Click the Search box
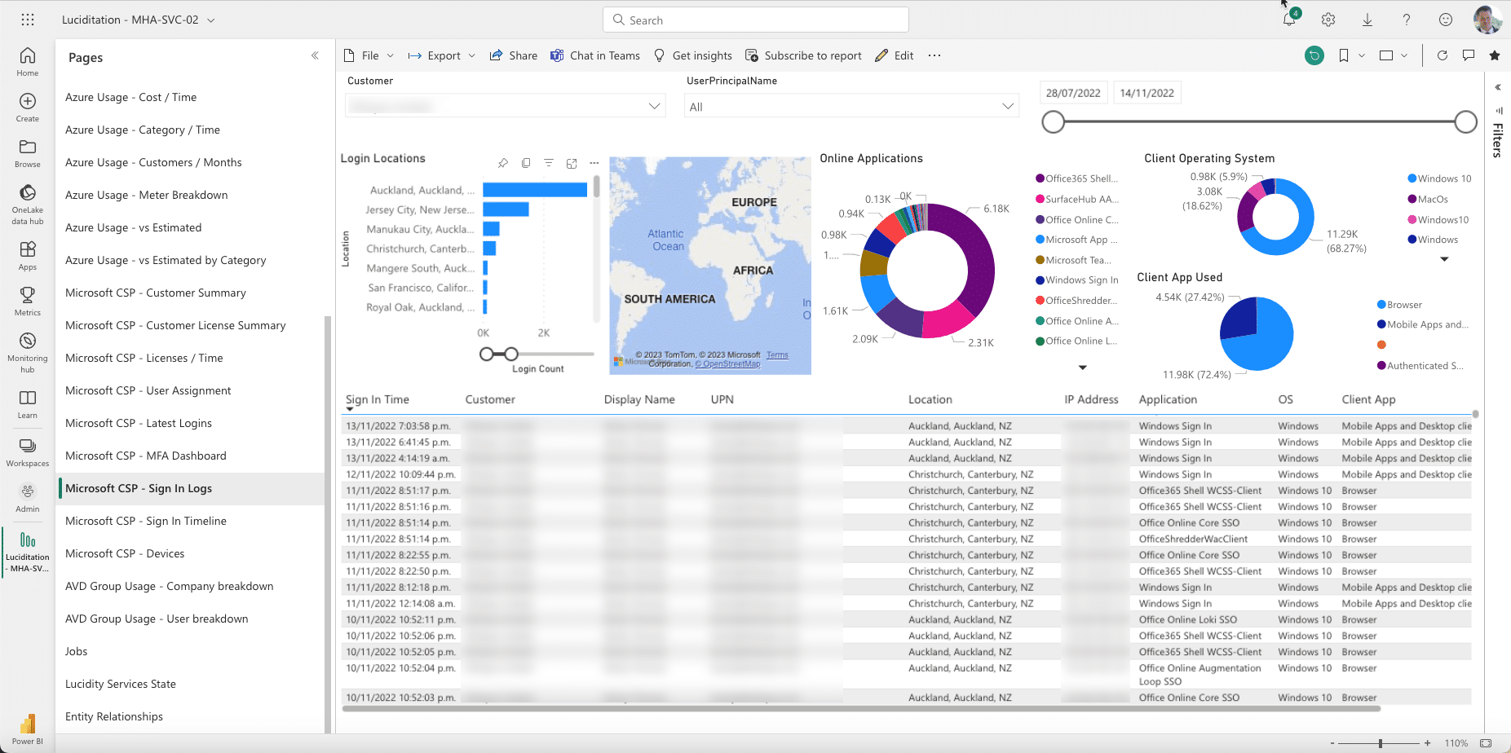1511x753 pixels. [756, 20]
